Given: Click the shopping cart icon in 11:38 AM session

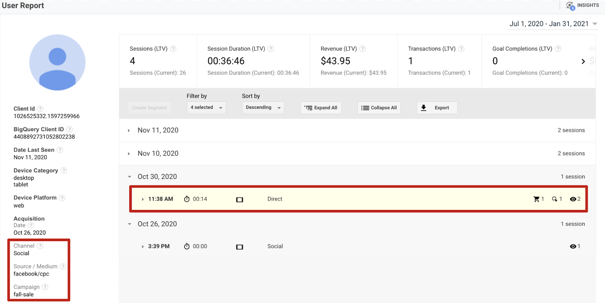Looking at the screenshot, I should tap(536, 199).
